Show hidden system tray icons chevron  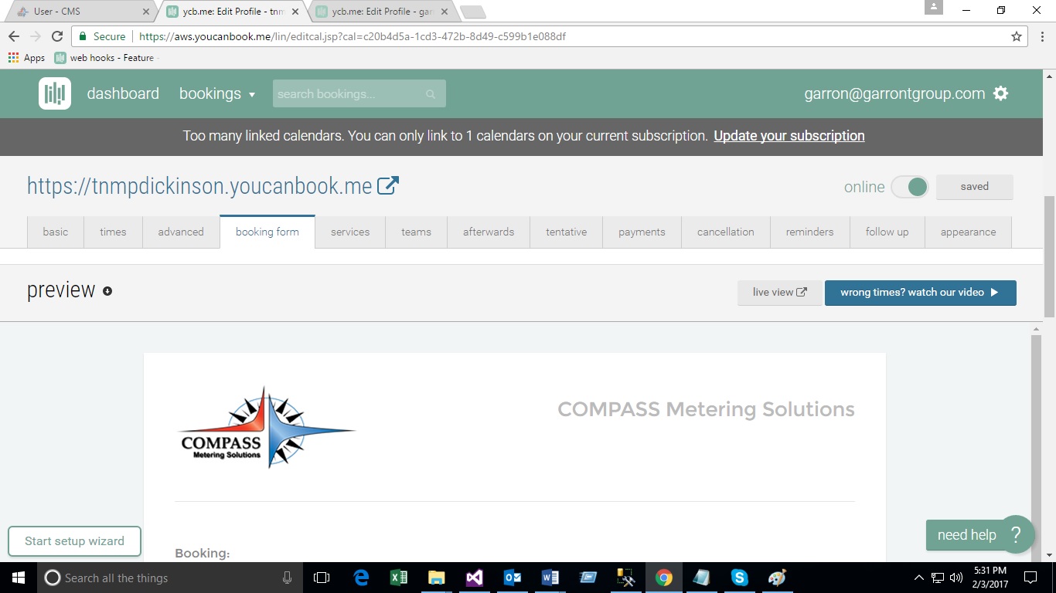[x=918, y=578]
